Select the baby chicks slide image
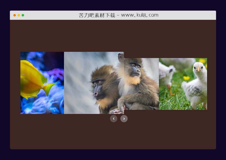226x160 pixels. click(183, 84)
